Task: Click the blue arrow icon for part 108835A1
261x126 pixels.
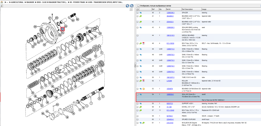Action: tap(140, 95)
